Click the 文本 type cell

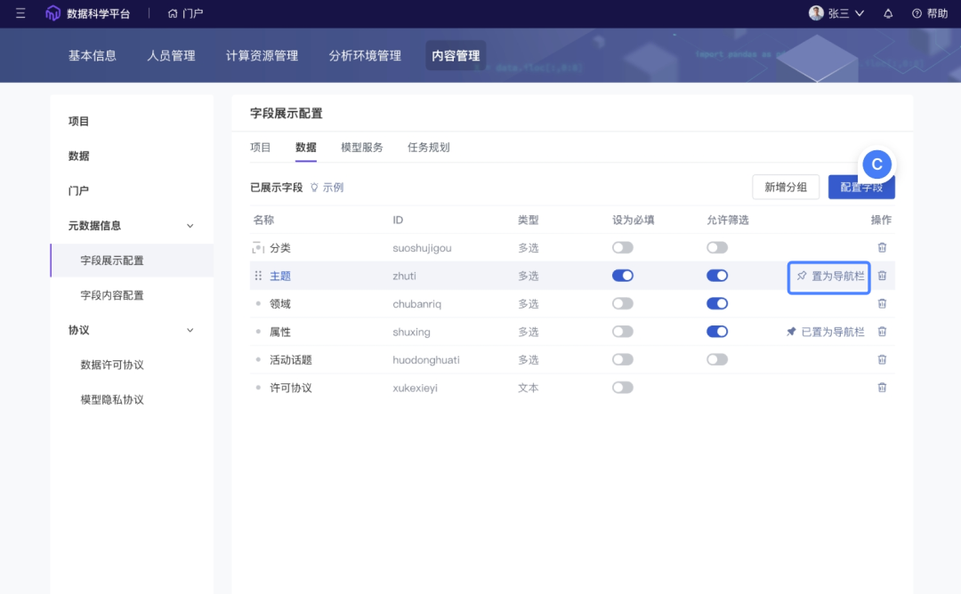click(x=528, y=388)
